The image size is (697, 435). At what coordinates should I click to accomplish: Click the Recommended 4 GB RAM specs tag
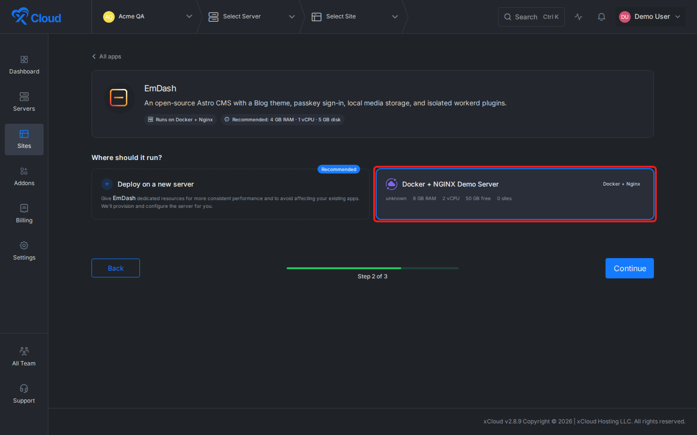tap(283, 119)
